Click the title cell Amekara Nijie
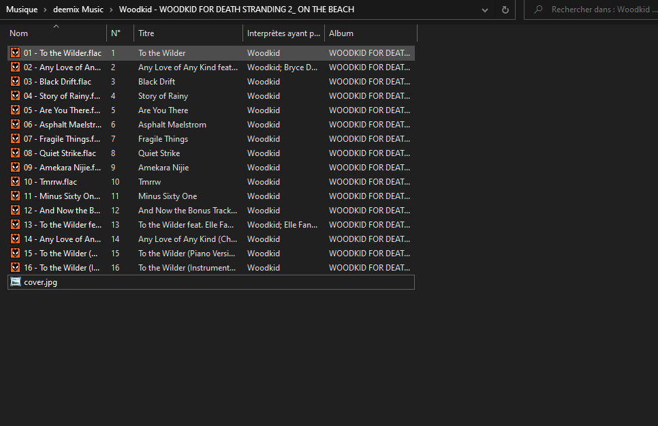The image size is (658, 426). (x=163, y=167)
